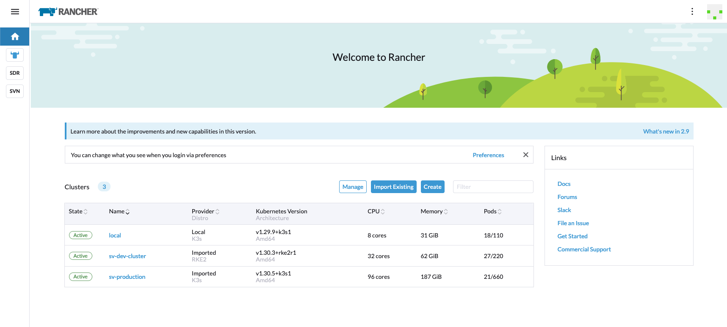This screenshot has height=327, width=727.
Task: Click Active badge of sv-dev-cluster
Action: (x=80, y=256)
